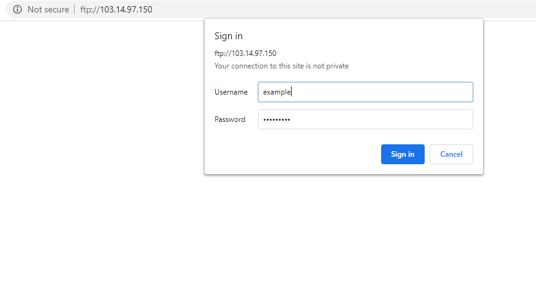
Task: Click the Username label text
Action: click(231, 92)
